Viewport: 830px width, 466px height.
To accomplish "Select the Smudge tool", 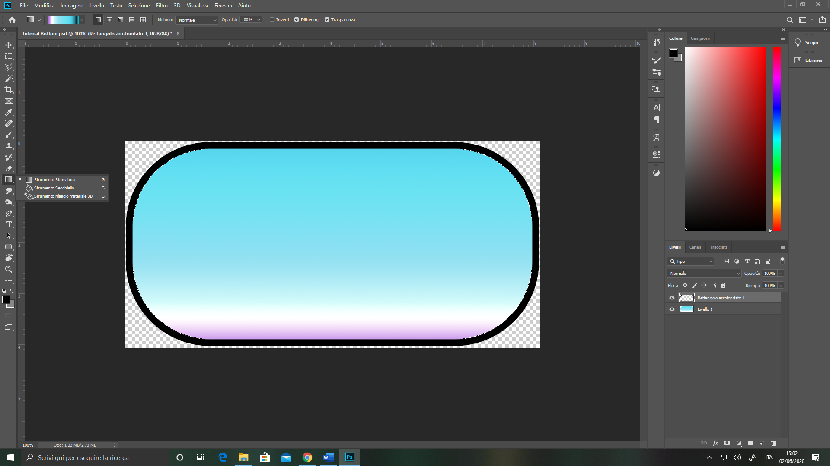I will (x=9, y=191).
